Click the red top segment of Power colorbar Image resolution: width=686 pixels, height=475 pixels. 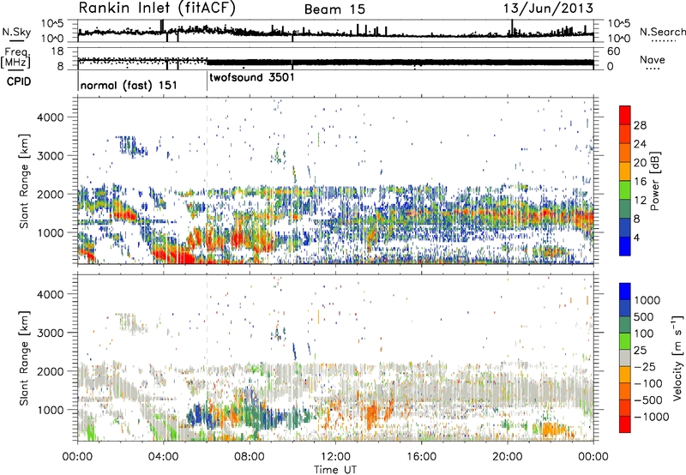pos(625,116)
